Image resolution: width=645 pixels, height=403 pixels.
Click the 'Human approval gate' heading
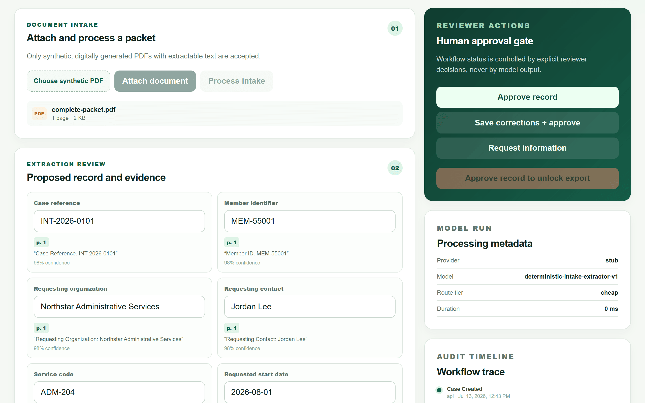[x=485, y=41]
